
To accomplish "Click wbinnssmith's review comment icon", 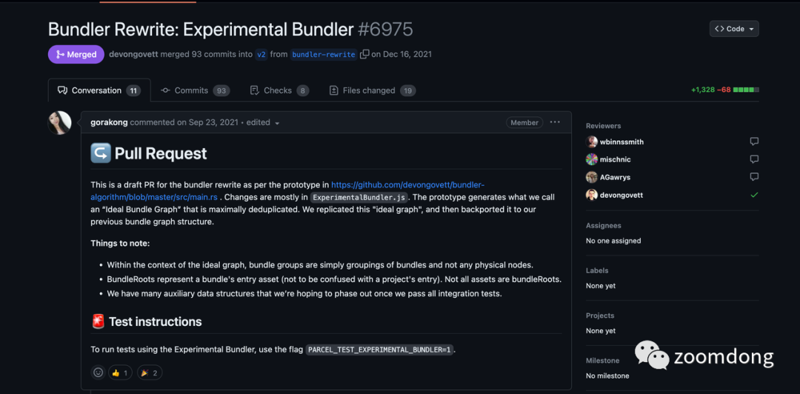I will 754,141.
